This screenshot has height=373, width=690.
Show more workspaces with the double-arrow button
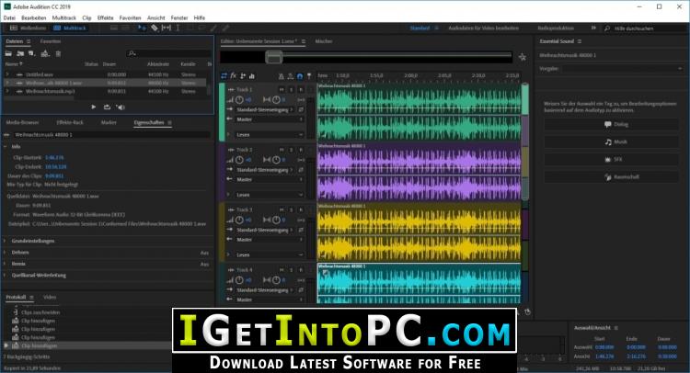click(593, 28)
